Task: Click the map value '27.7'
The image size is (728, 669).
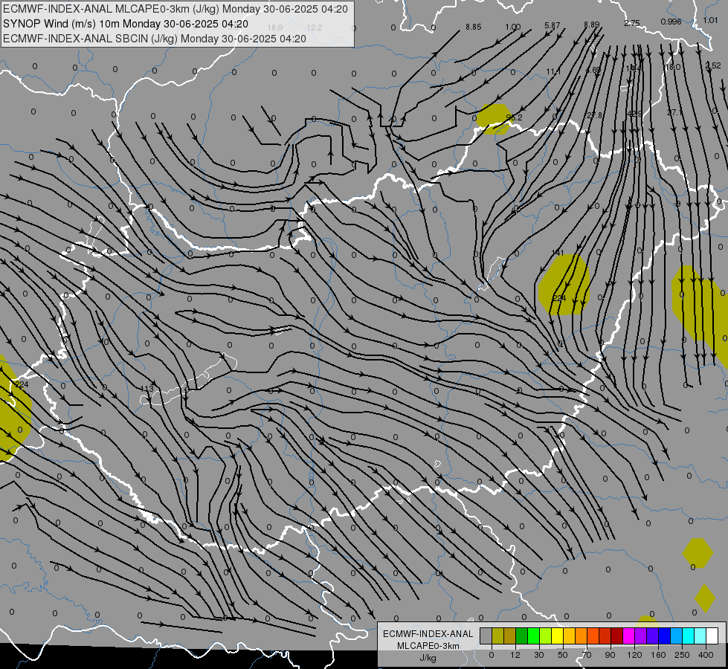Action: click(674, 112)
